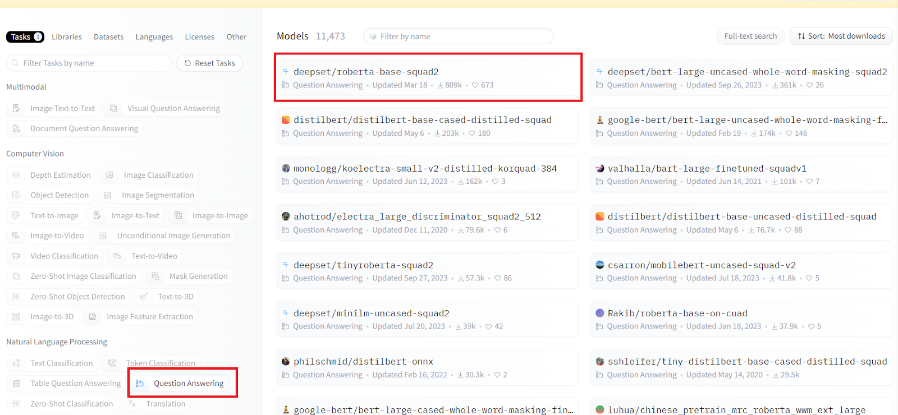Click the distilbert-base-uncased-distilled-squad avatar icon
Screen dimensions: 898x415
pos(600,216)
